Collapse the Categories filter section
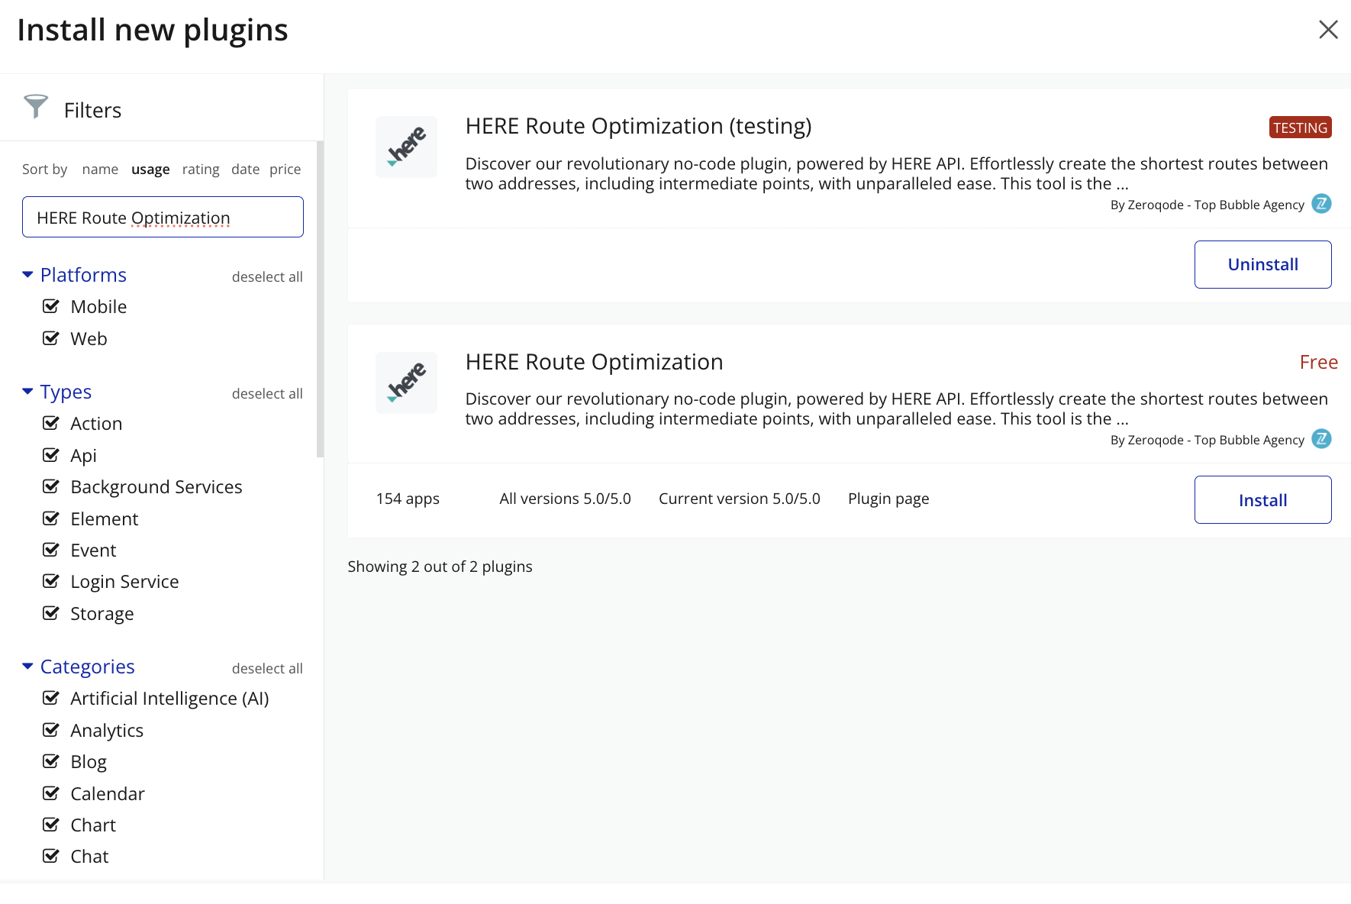 28,667
